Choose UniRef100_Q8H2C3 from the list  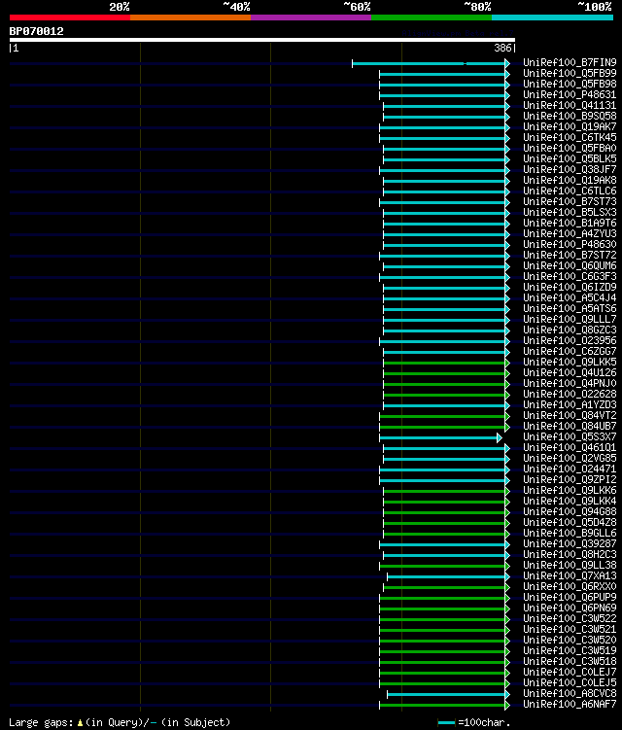point(570,555)
